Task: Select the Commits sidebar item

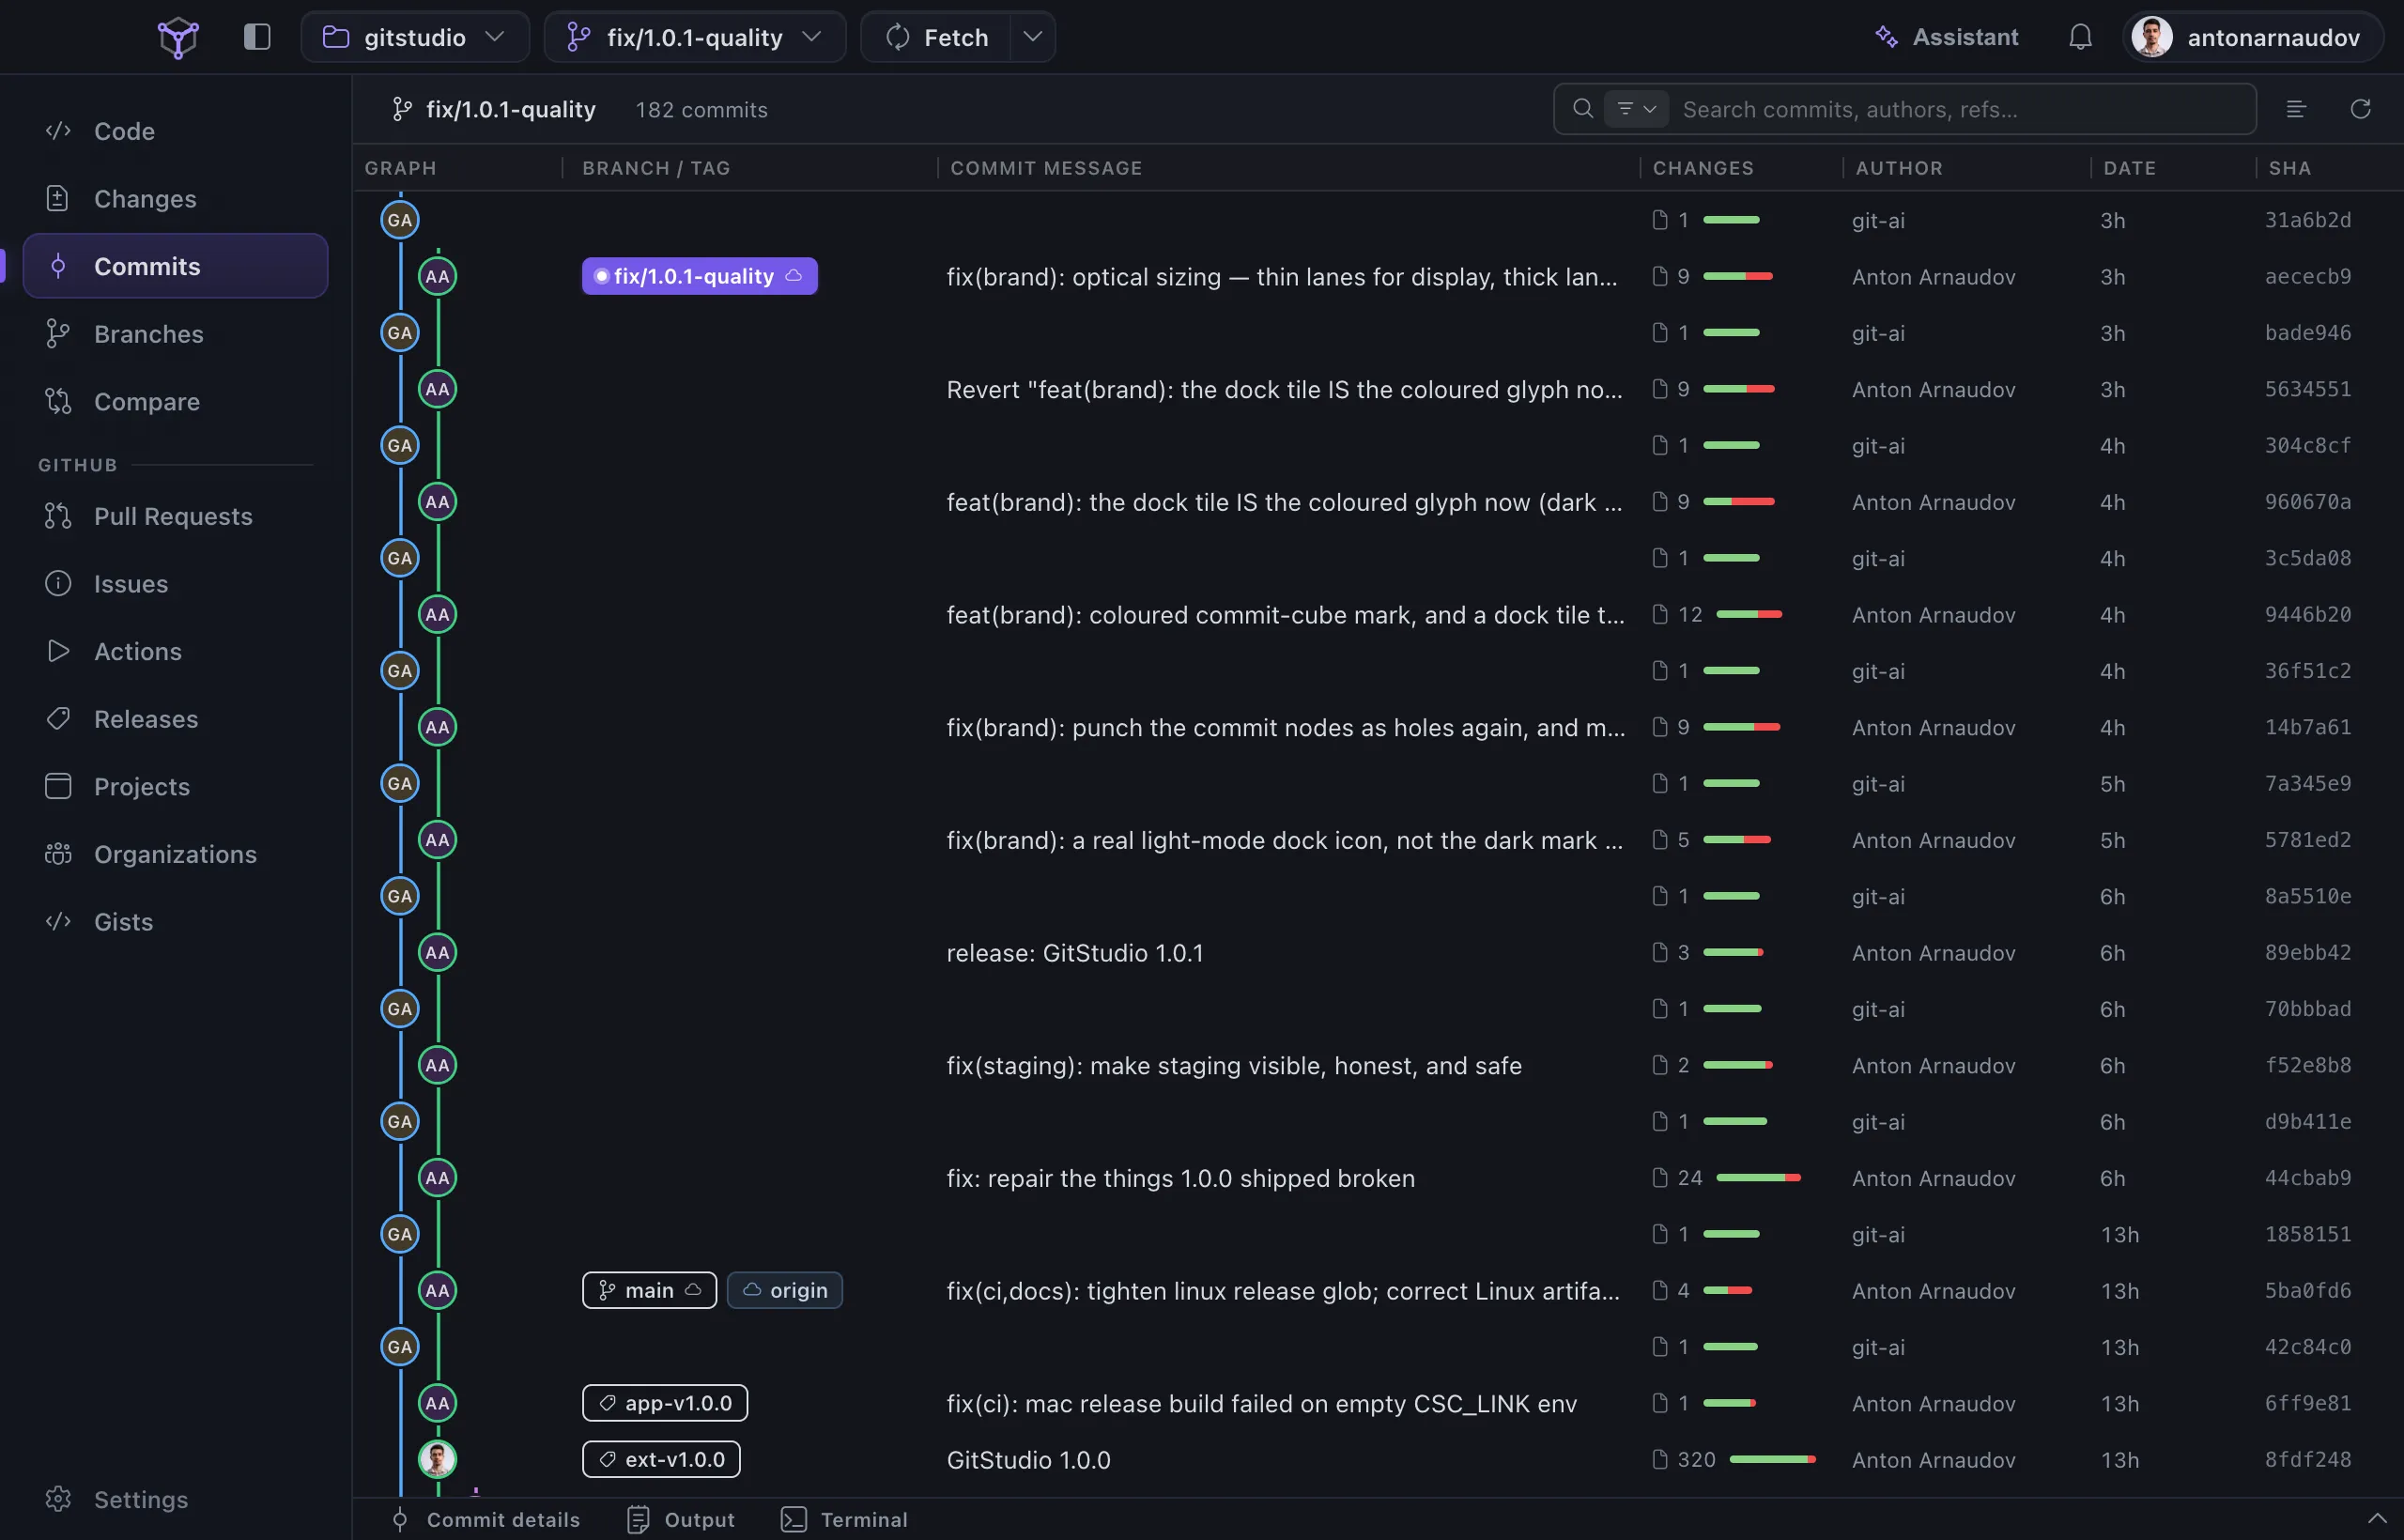Action: 175,266
